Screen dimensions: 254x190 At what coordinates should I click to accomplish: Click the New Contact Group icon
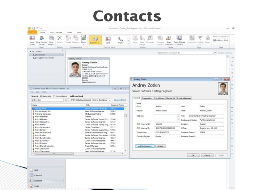click(42, 39)
